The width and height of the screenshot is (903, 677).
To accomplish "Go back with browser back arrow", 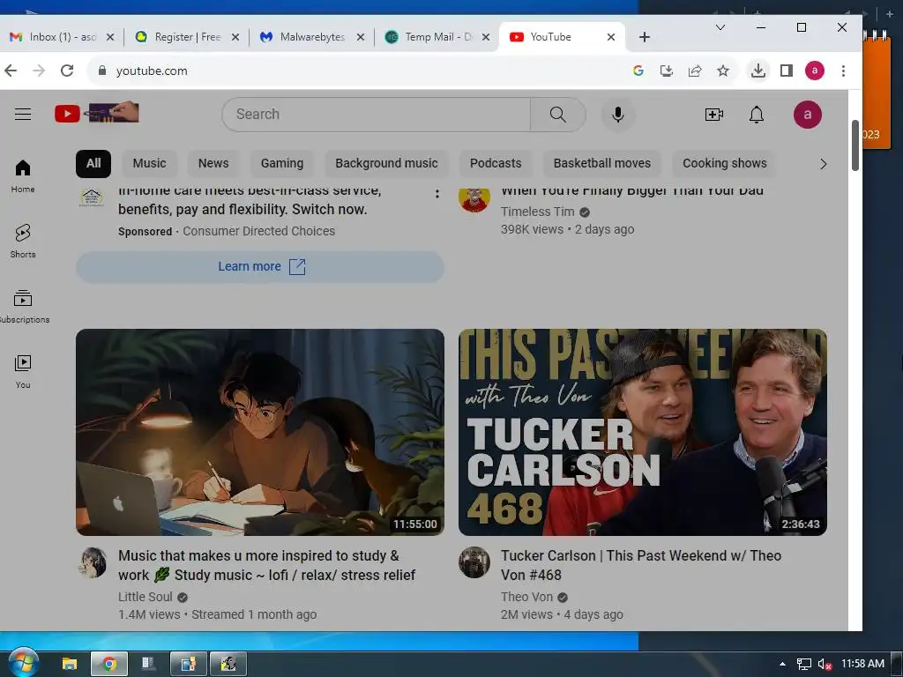I will [11, 71].
